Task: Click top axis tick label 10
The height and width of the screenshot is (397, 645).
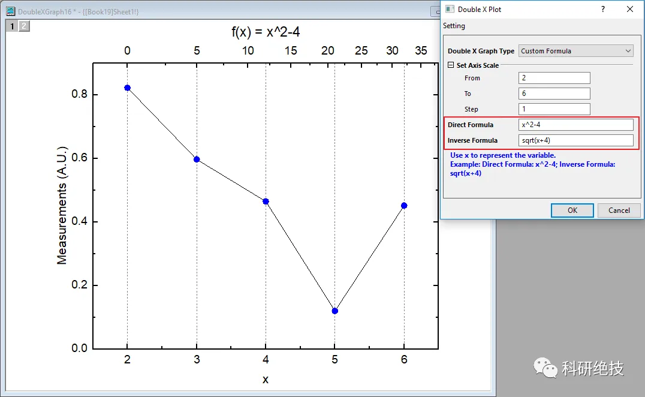Action: pos(248,50)
